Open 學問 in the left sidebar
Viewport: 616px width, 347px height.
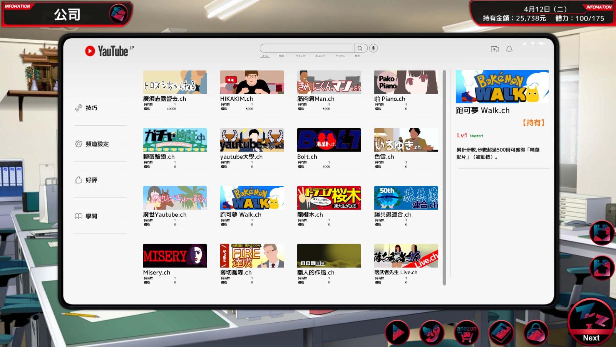coord(91,216)
